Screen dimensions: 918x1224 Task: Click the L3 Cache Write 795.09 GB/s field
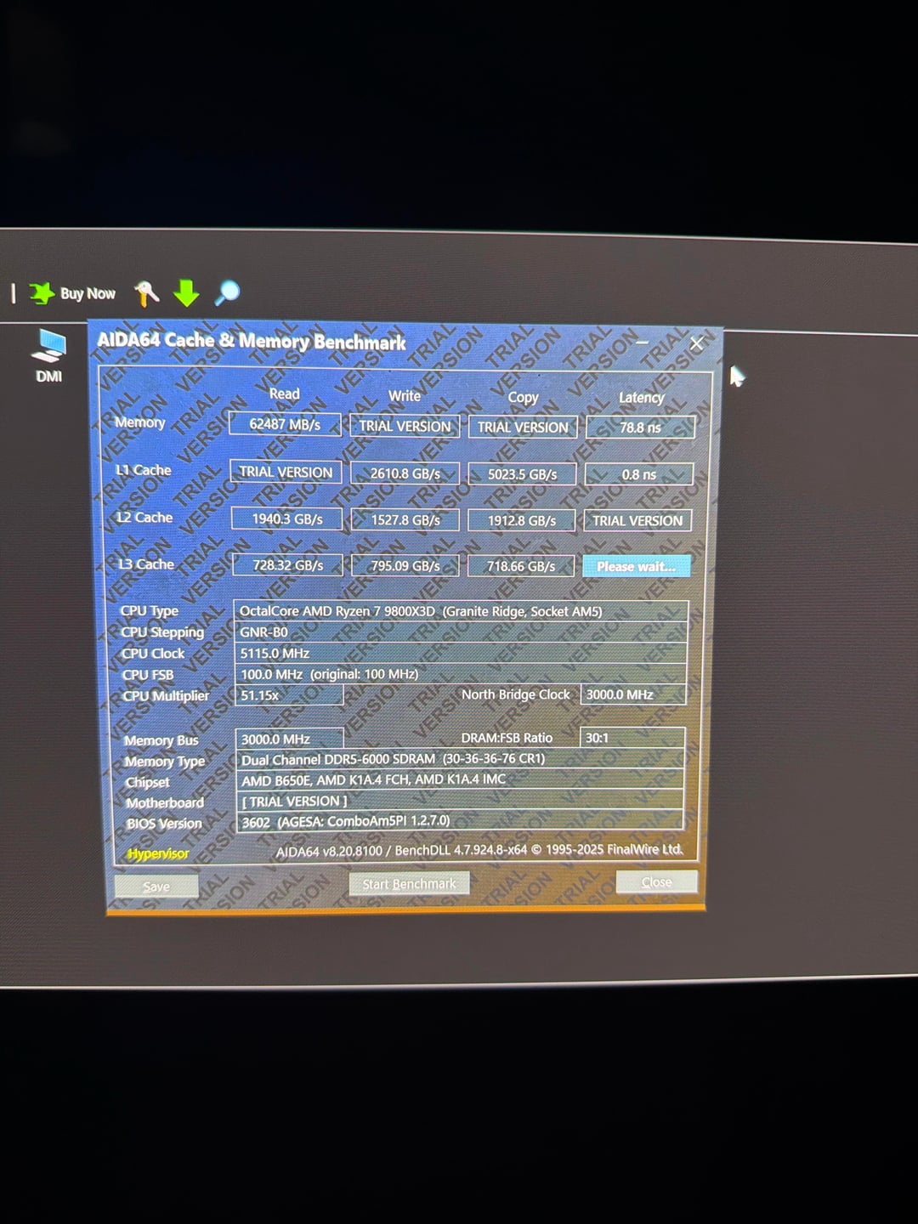(x=405, y=565)
